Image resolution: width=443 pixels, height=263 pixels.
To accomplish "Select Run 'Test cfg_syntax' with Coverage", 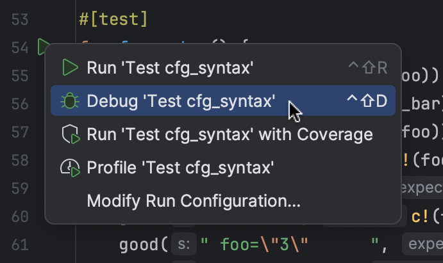I will point(230,135).
